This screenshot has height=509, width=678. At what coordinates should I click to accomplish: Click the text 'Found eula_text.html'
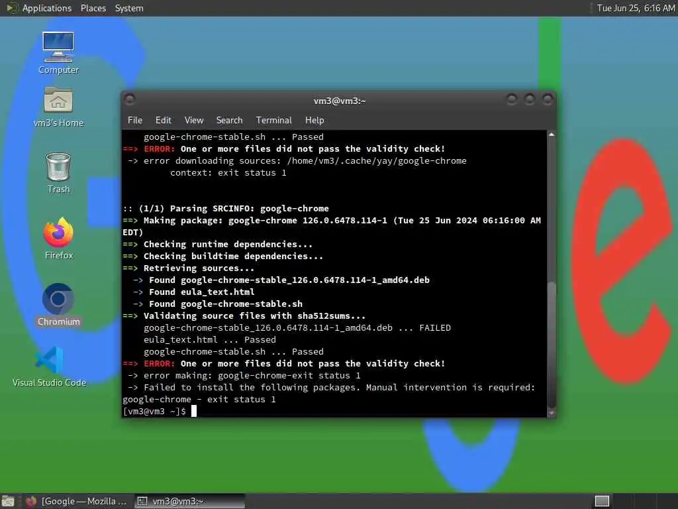[x=201, y=292]
